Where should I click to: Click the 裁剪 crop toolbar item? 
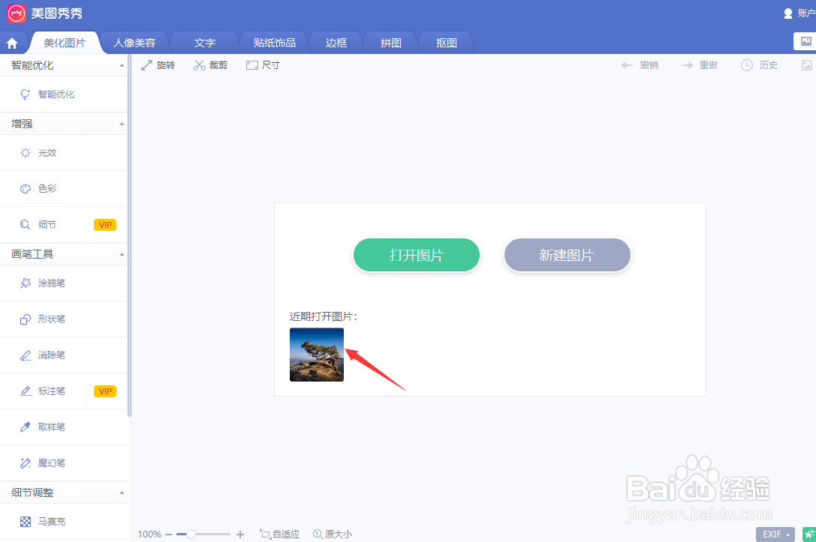[211, 65]
